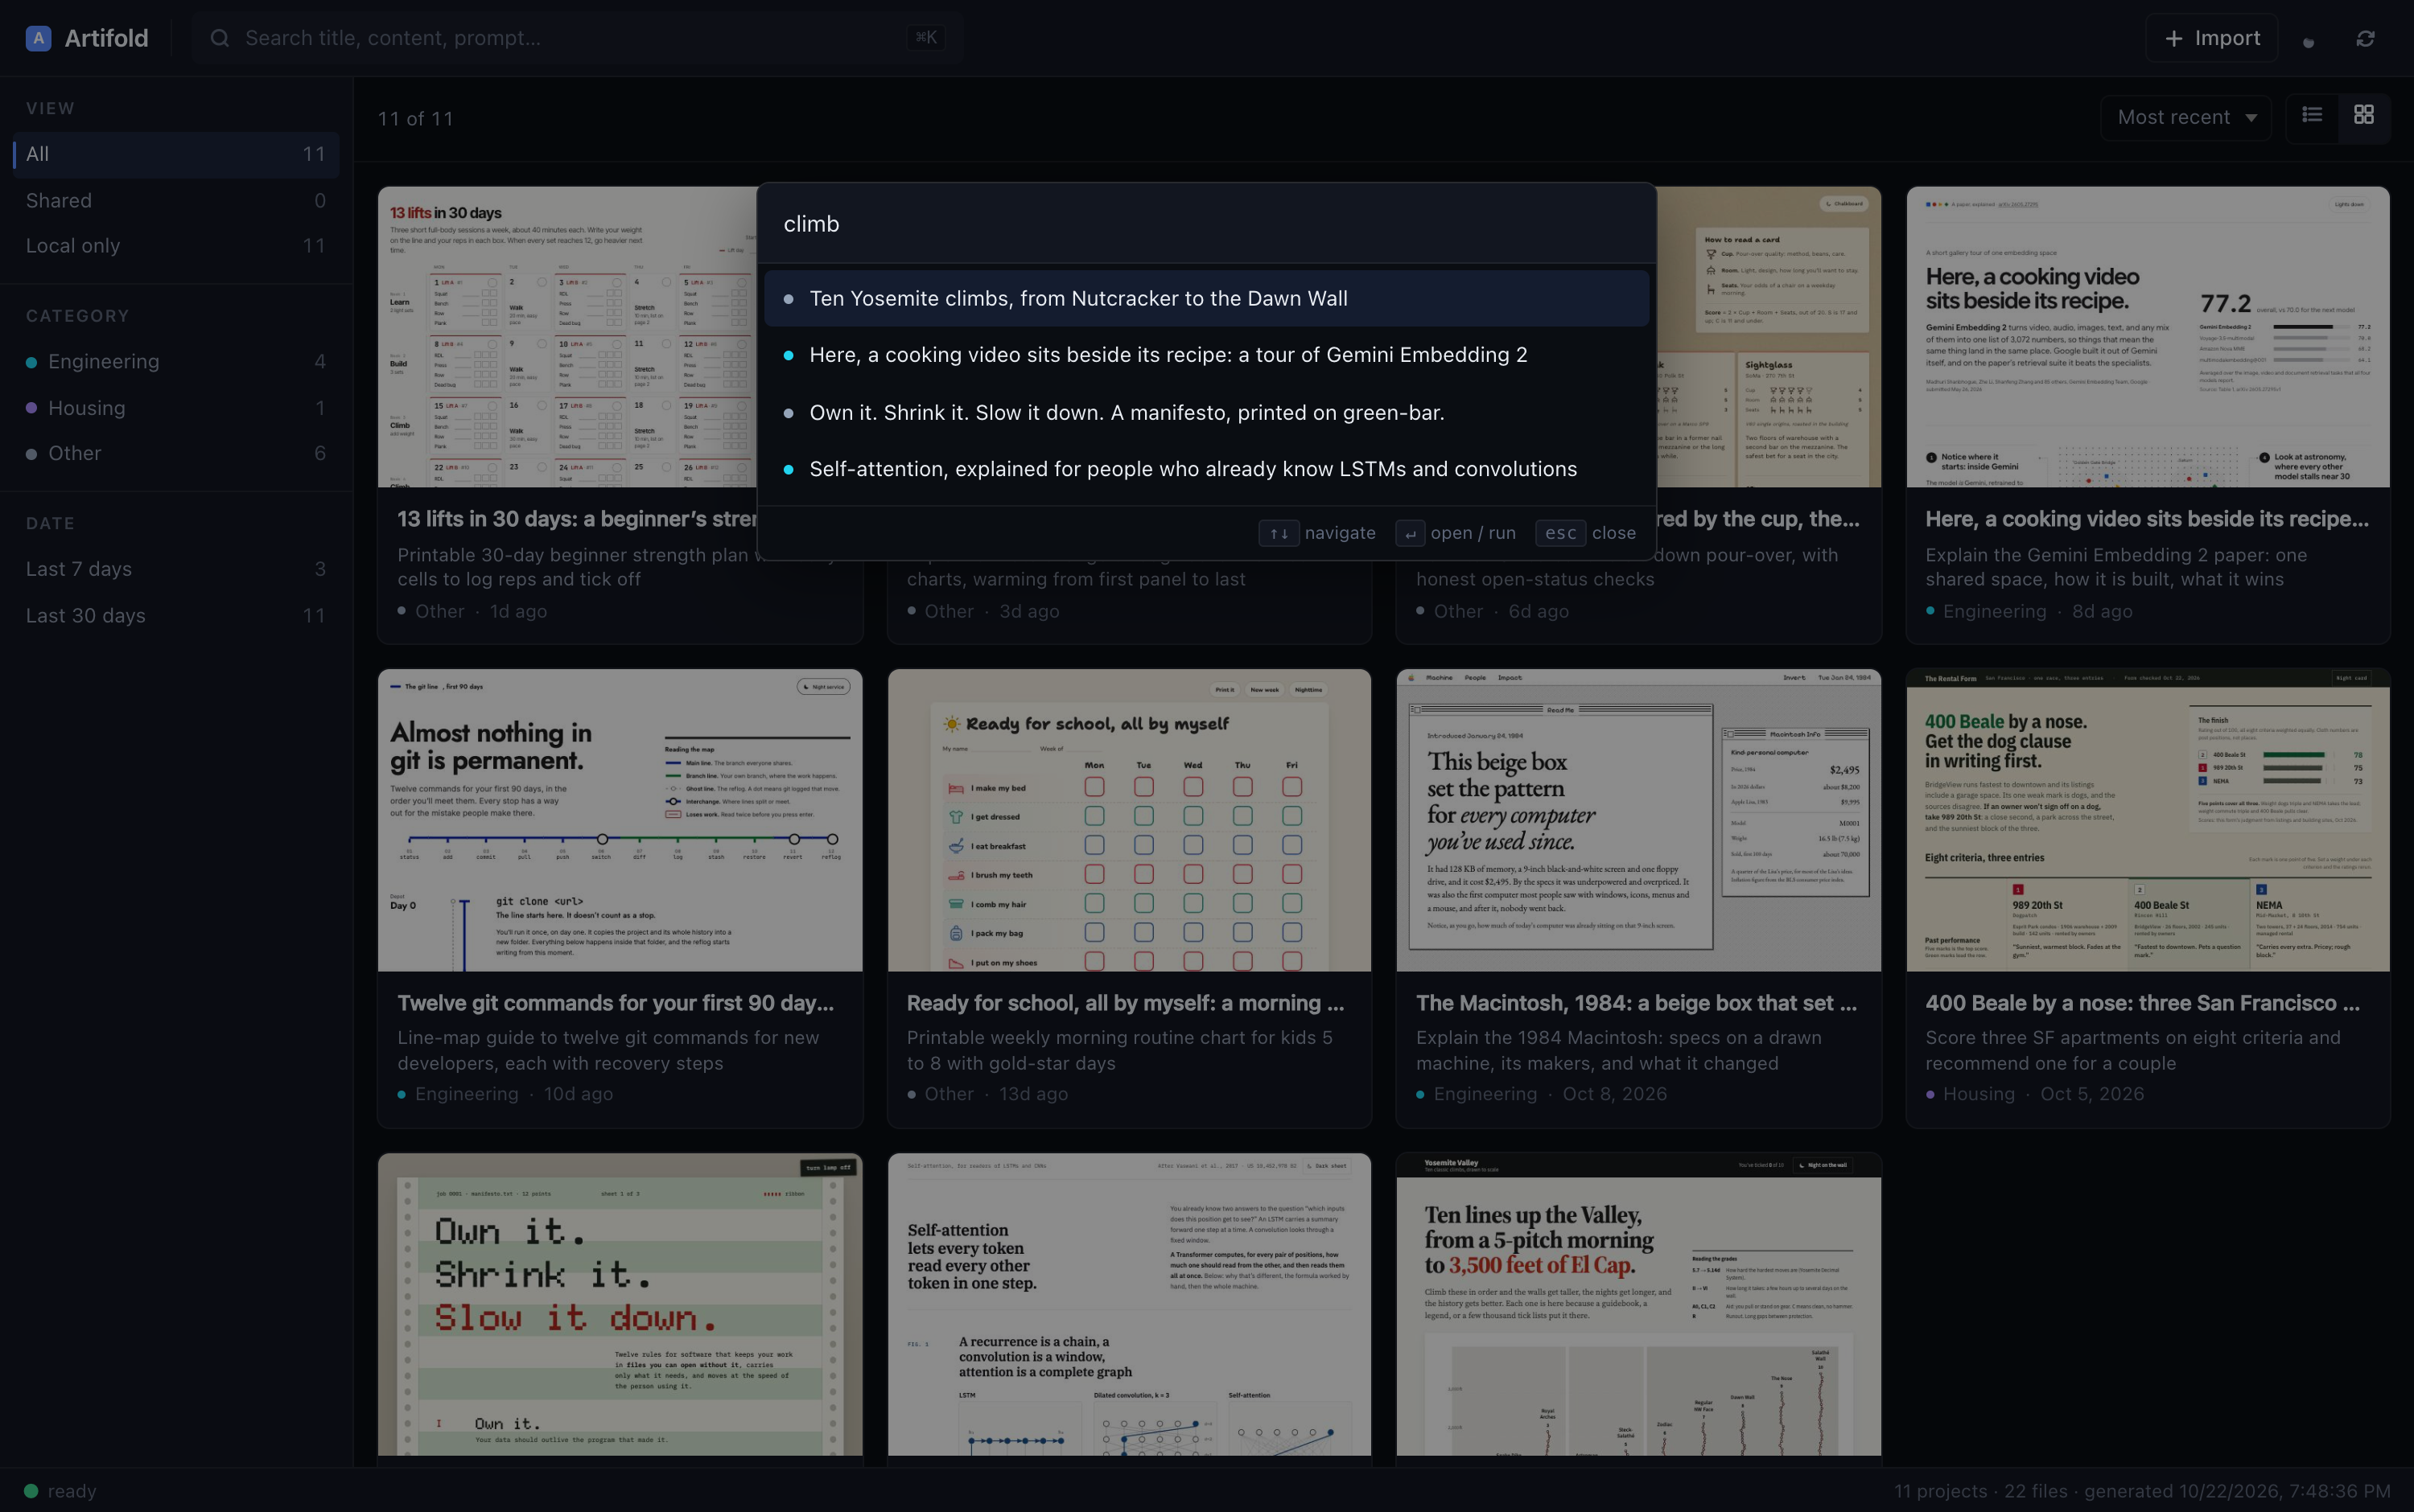Viewport: 2414px width, 1512px height.
Task: Click the purple Housing category dot
Action: click(x=31, y=408)
